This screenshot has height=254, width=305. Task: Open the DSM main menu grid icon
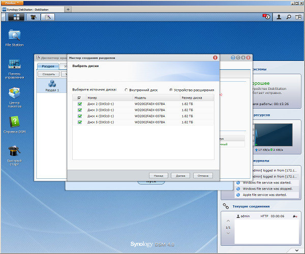pos(16,17)
